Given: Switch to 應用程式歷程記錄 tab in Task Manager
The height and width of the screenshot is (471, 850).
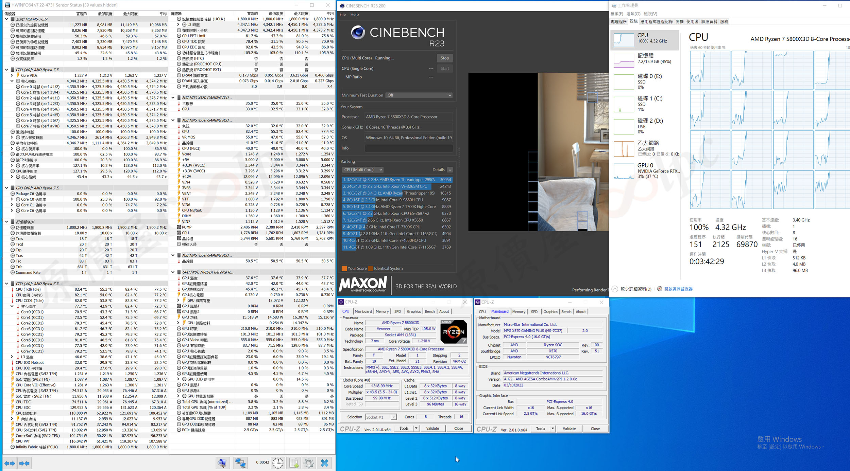Looking at the screenshot, I should coord(657,22).
